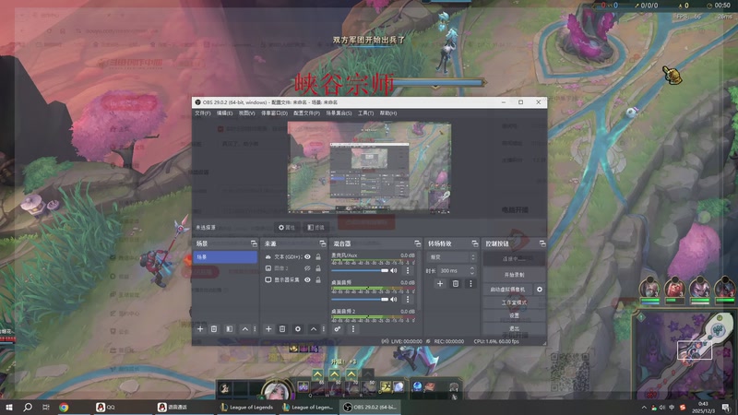Screen dimensions: 738x415
Task: Open the 文件(F) menu
Action: 202,113
